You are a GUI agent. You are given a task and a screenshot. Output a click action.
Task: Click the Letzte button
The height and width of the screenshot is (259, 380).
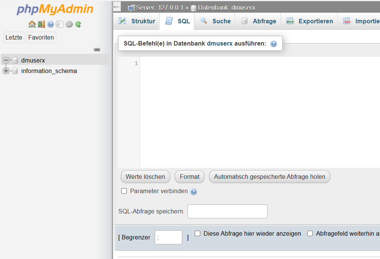pos(14,38)
